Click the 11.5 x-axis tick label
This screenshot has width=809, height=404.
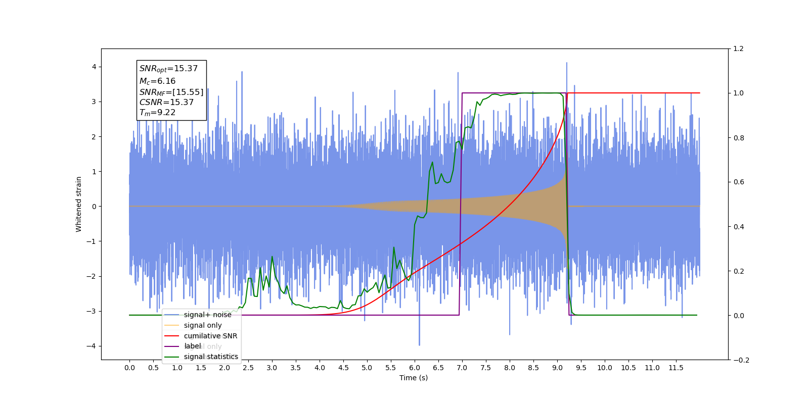(676, 368)
